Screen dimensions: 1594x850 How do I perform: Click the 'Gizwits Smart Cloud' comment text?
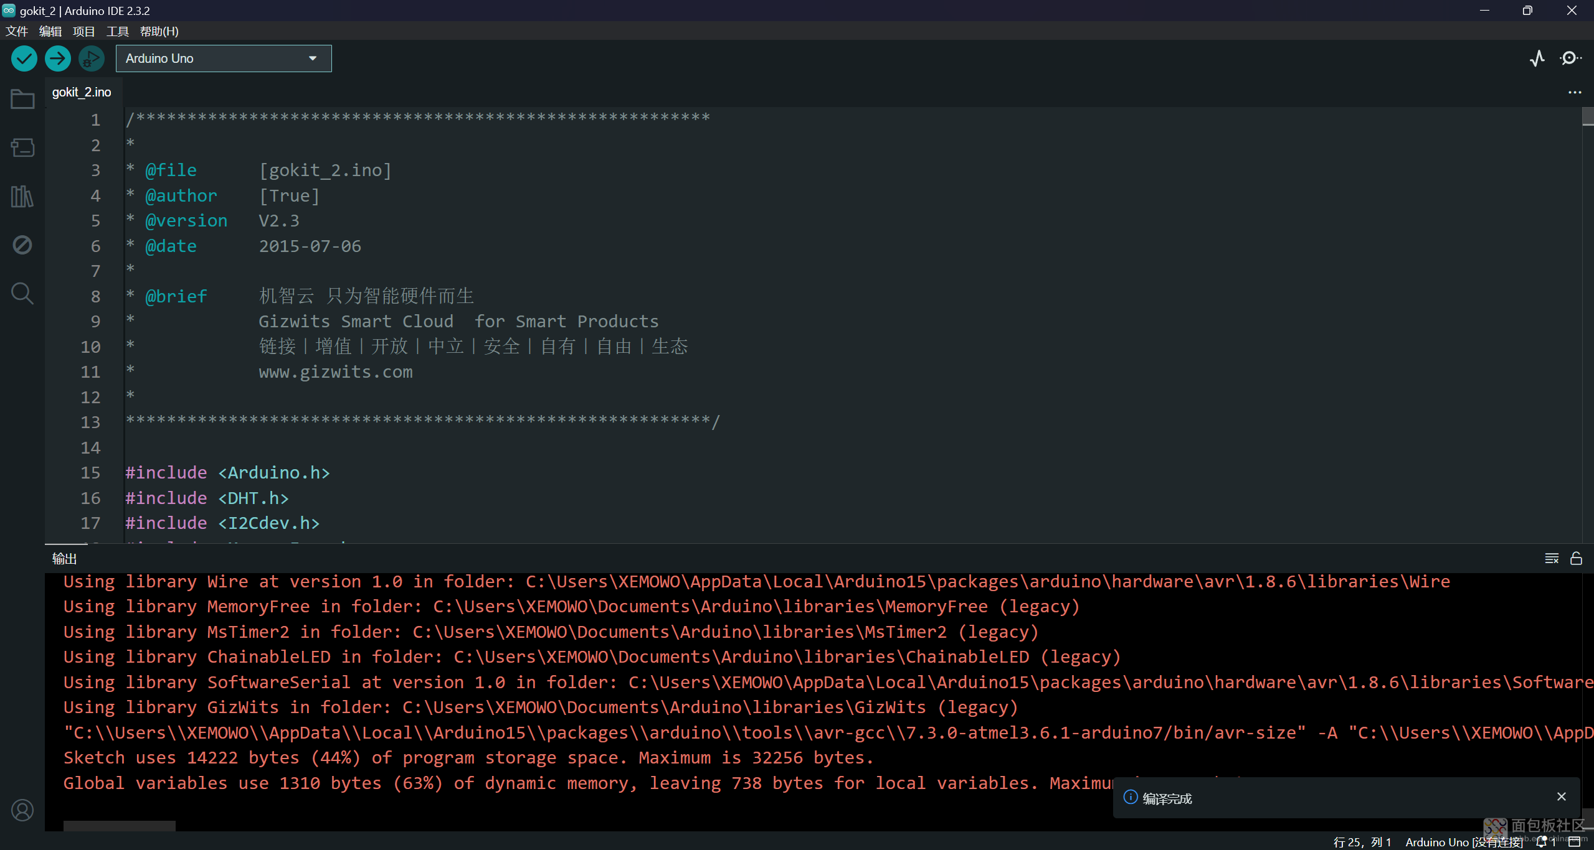[x=356, y=322]
